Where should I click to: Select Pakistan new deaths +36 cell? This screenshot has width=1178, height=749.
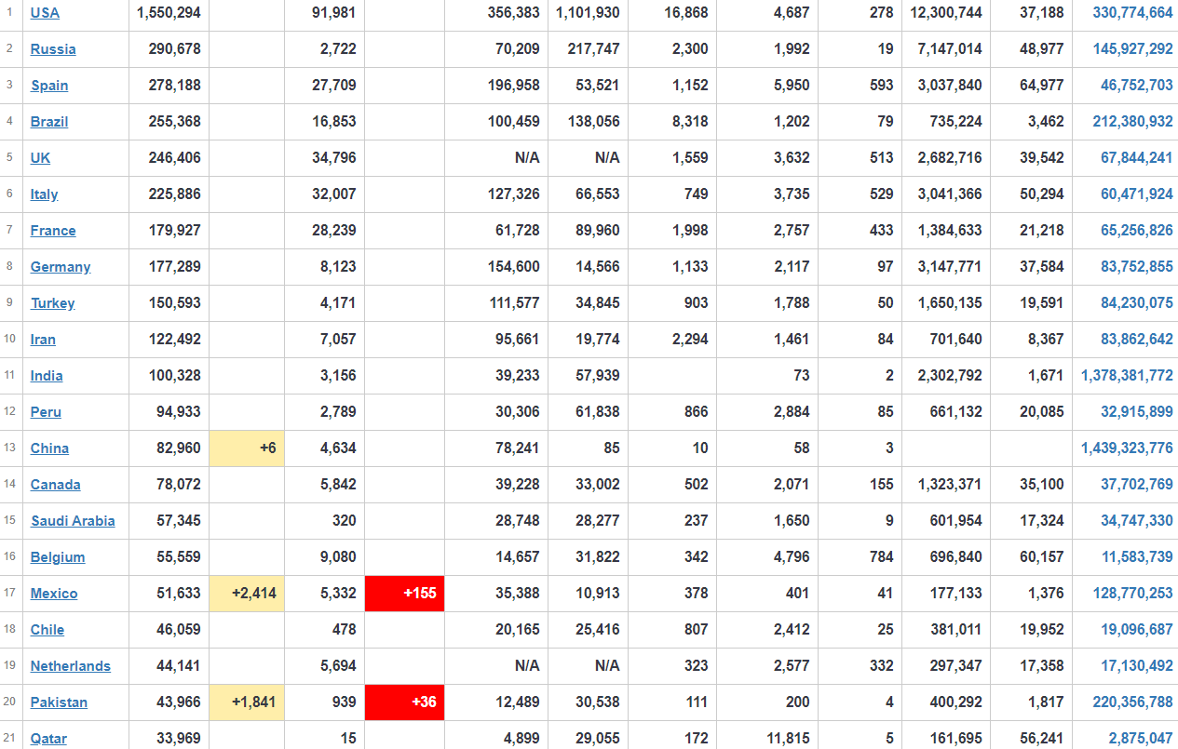(x=404, y=702)
